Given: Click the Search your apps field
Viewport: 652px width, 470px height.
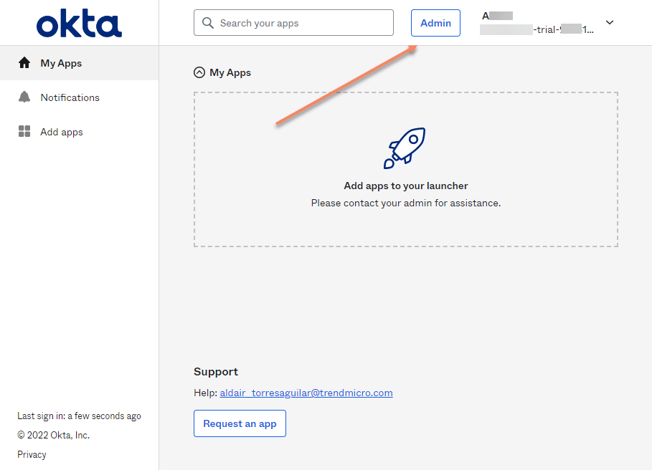Looking at the screenshot, I should (x=294, y=22).
